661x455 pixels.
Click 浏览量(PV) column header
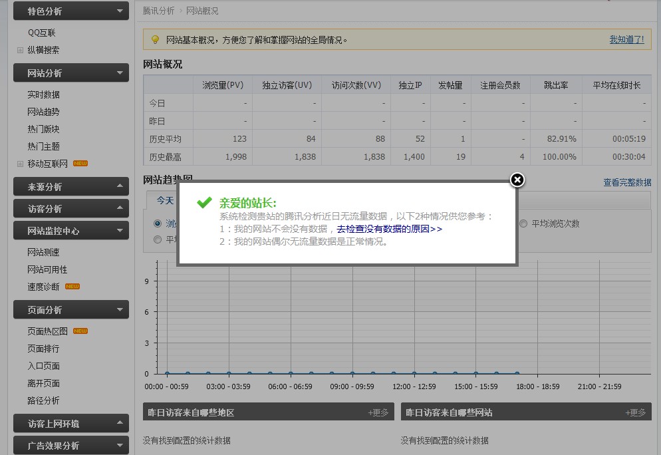(x=223, y=85)
